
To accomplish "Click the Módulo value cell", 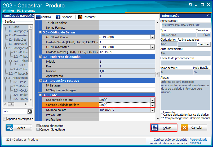I will pos(127,62).
